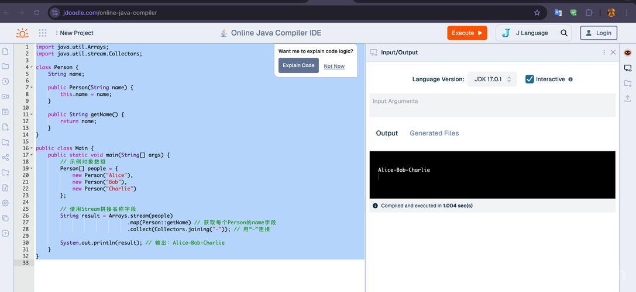Open the browser profile avatar

click(611, 12)
